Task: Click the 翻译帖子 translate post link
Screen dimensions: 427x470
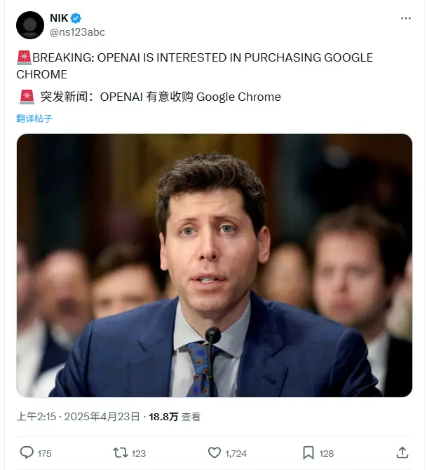Action: (x=34, y=118)
